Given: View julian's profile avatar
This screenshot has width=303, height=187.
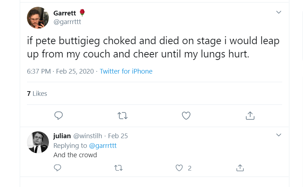Looking at the screenshot, I should (38, 142).
